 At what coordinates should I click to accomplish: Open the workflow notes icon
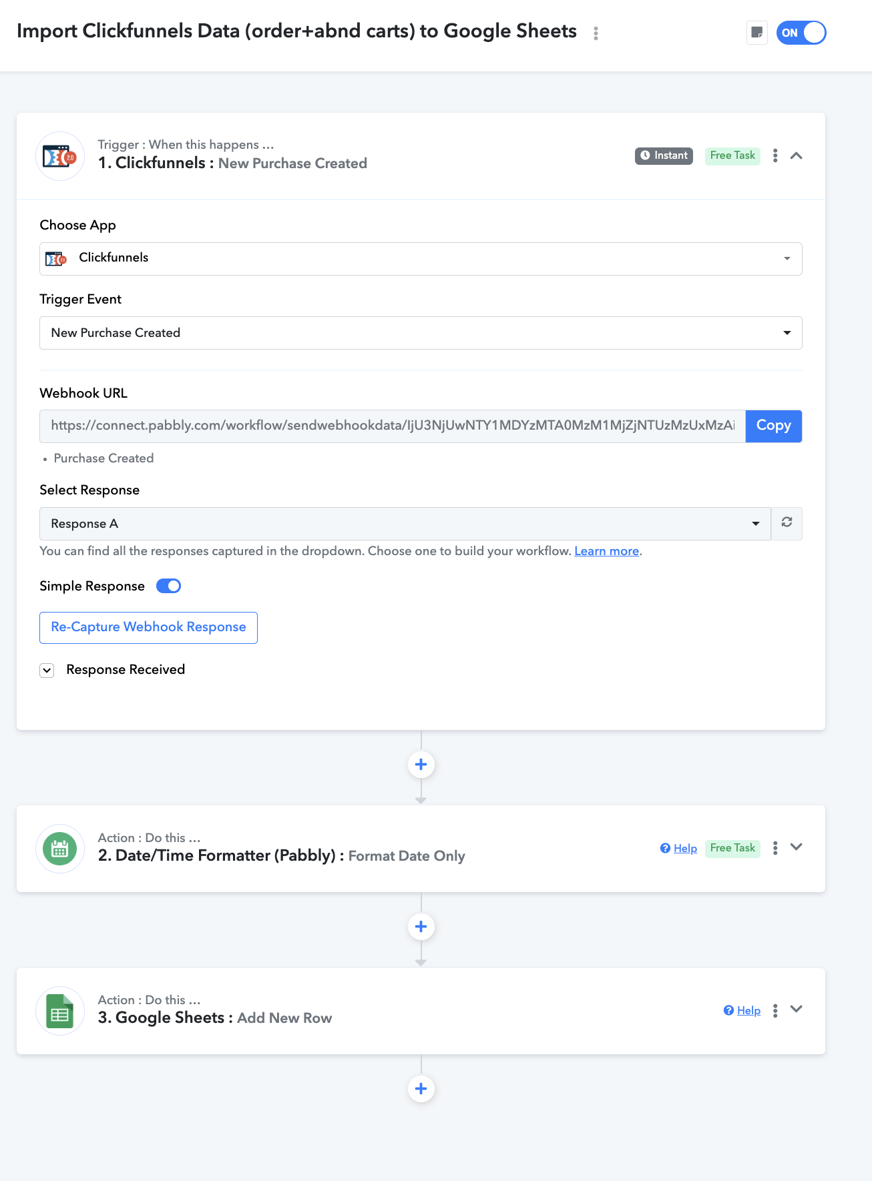click(x=756, y=33)
